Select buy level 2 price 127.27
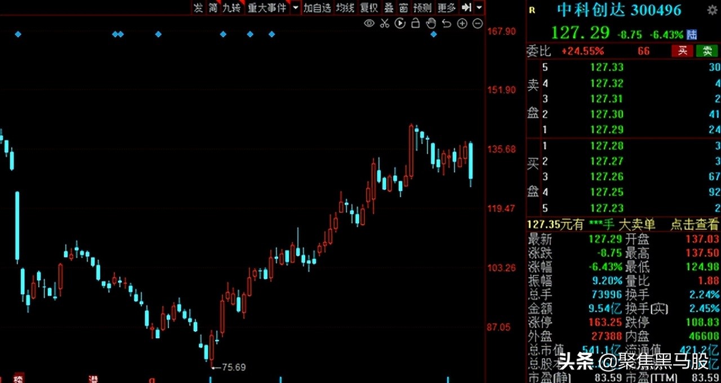The image size is (721, 383). (x=607, y=161)
